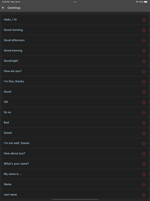Image resolution: width=150 pixels, height=201 pixels.
Task: Open the 'Bad' phrase entry
Action: [75, 122]
